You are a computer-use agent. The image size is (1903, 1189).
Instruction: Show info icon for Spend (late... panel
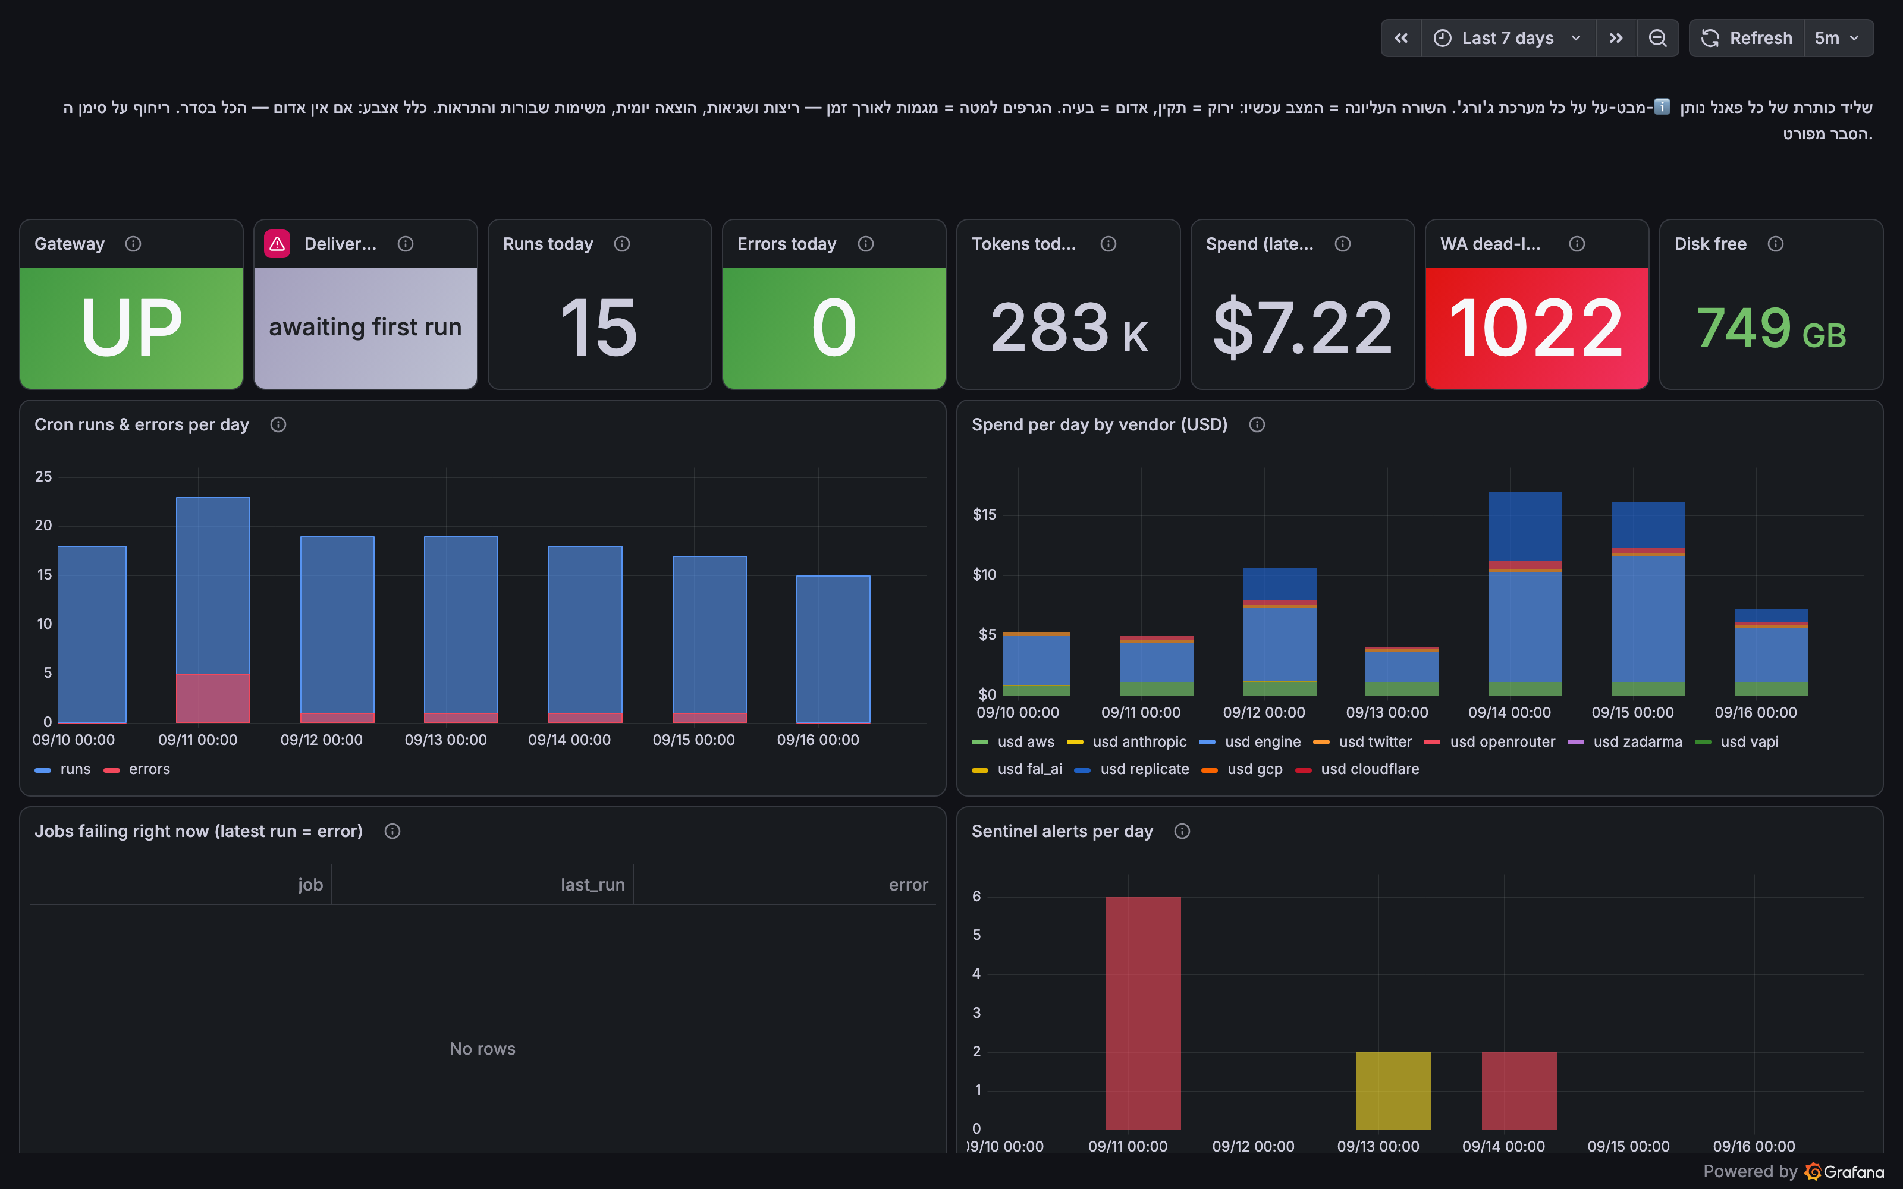(x=1343, y=244)
